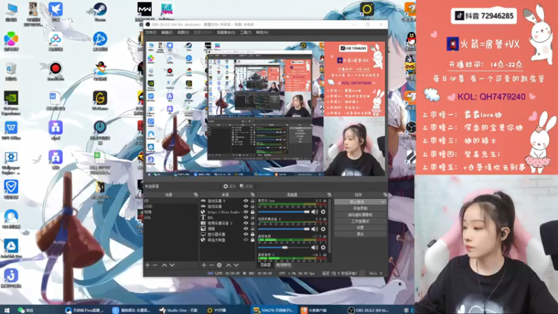Viewport: 558px width, 314px height.
Task: Move selected scene up in Scenes list
Action: (x=165, y=265)
